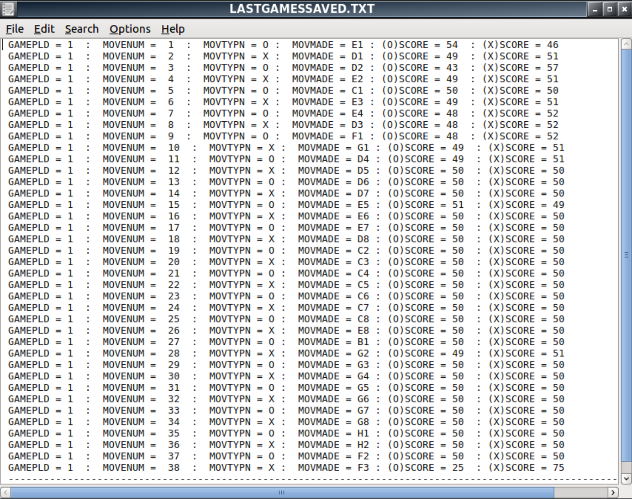Click MOVMADE value G6 in move 32
The height and width of the screenshot is (499, 632).
pyautogui.click(x=363, y=399)
